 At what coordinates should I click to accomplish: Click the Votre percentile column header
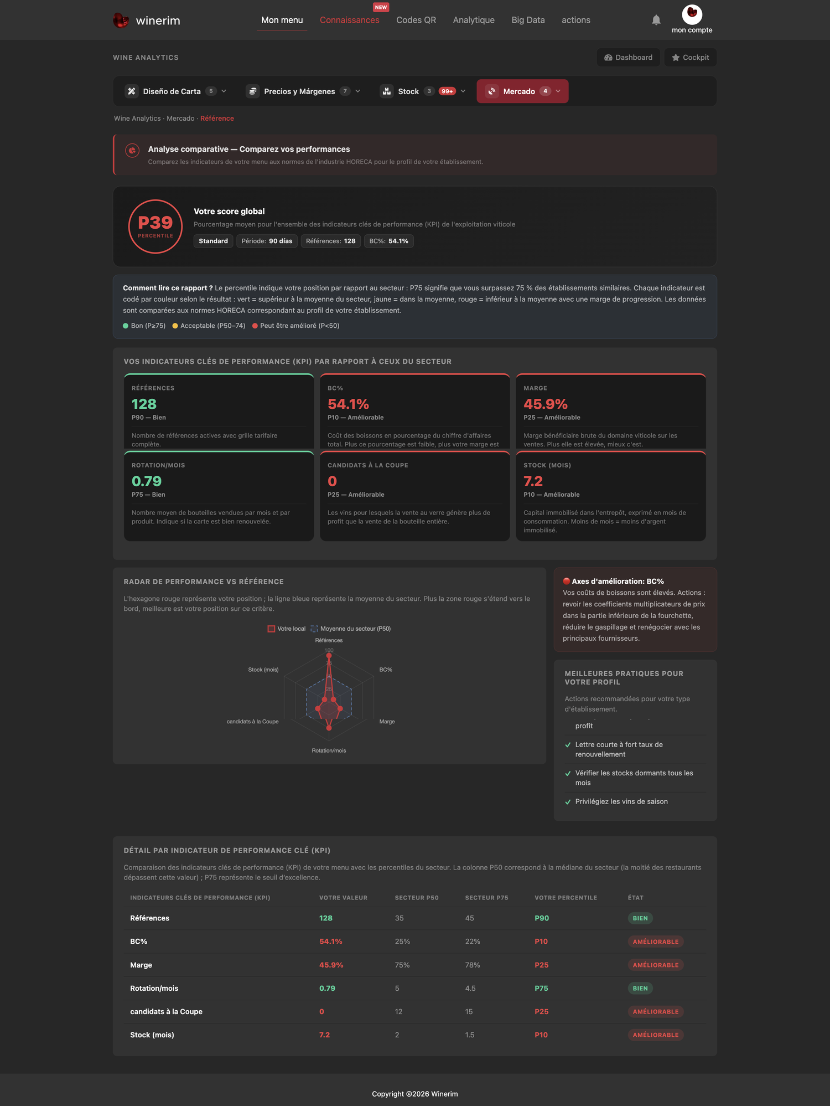pos(566,898)
